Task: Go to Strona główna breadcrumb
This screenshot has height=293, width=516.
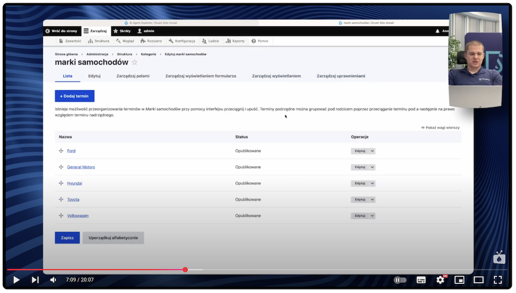Action: [x=66, y=54]
